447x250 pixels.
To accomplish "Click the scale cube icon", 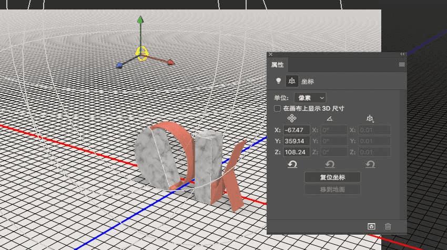I will [370, 118].
